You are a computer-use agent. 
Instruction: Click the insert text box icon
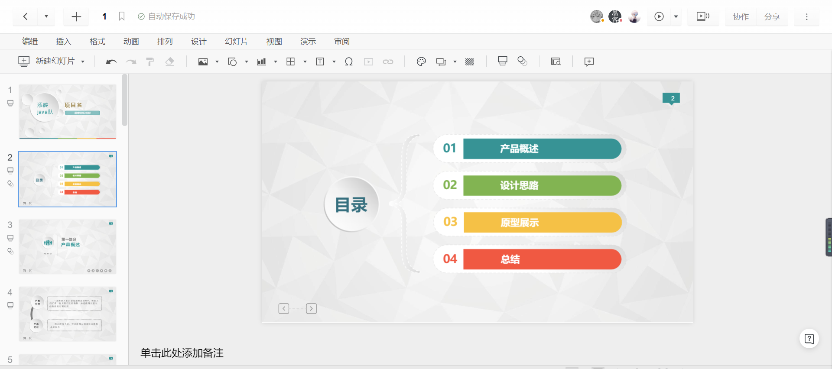320,62
